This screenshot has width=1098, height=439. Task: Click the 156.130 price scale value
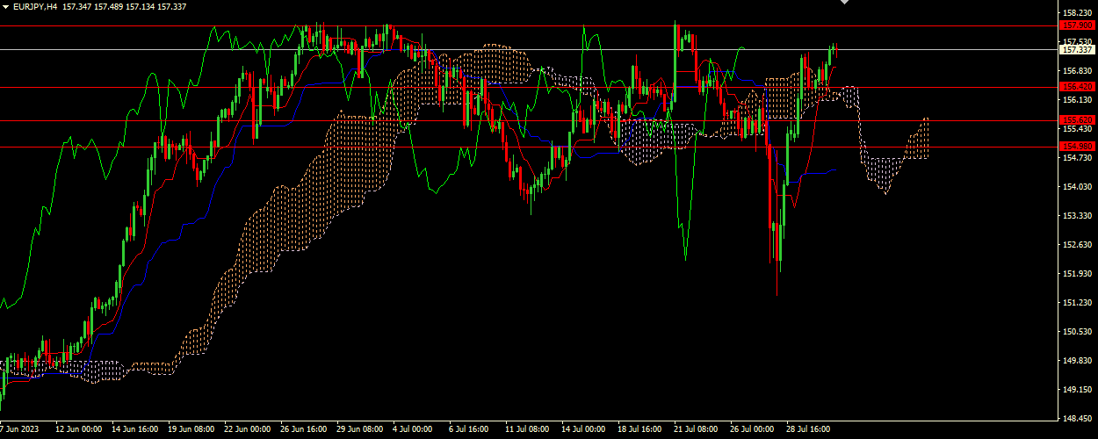tap(1077, 100)
